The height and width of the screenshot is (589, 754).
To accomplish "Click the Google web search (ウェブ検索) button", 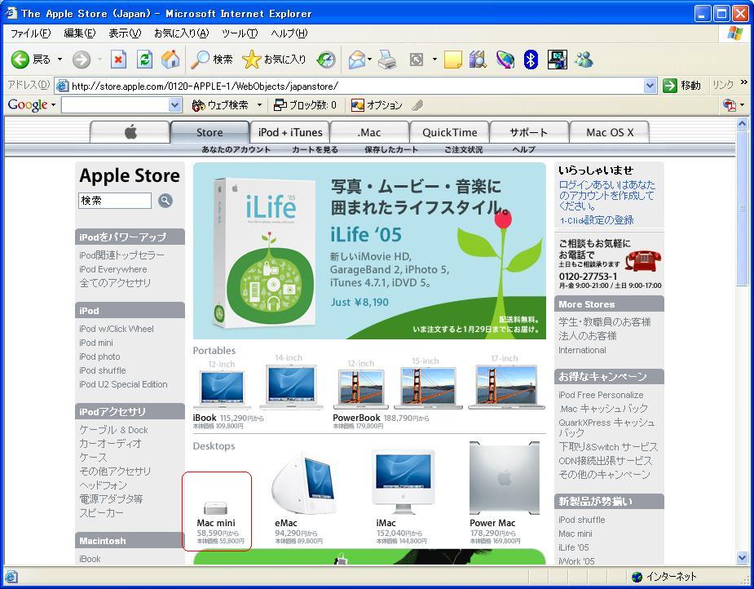I will [x=220, y=105].
